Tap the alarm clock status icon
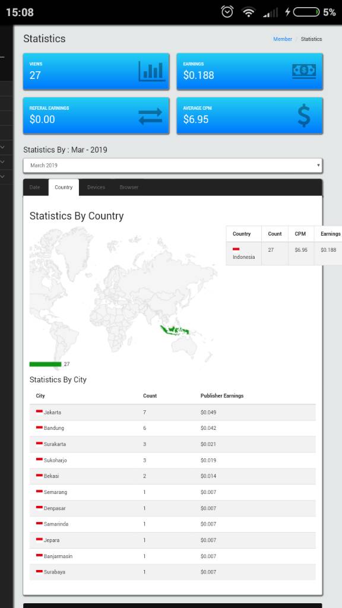This screenshot has height=608, width=342. click(x=227, y=12)
